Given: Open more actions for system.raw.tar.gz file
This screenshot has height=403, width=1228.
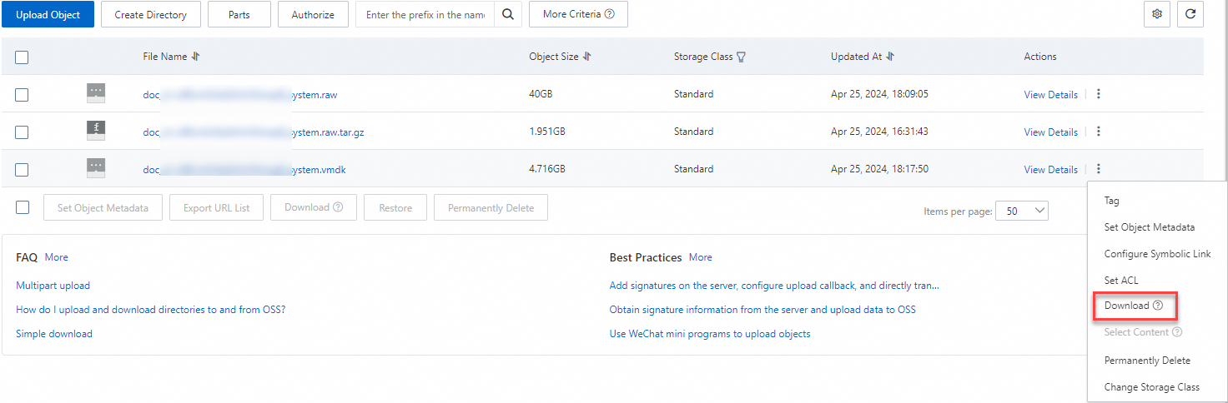Looking at the screenshot, I should 1098,132.
